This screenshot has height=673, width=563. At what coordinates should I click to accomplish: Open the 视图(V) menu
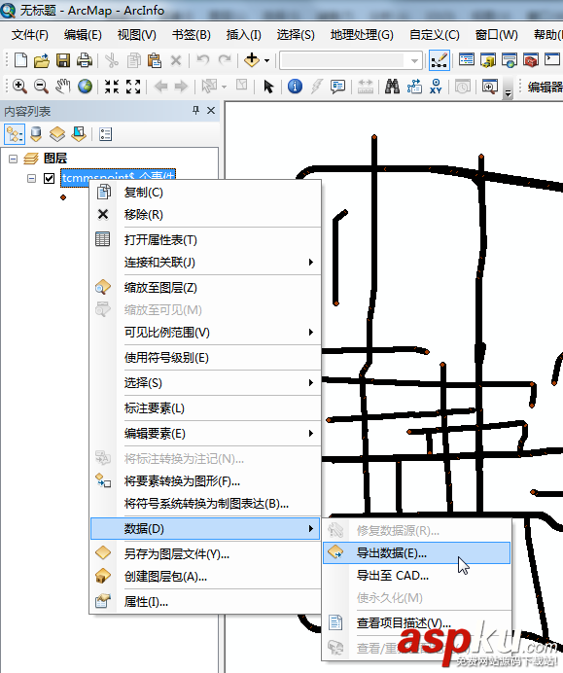click(x=137, y=35)
